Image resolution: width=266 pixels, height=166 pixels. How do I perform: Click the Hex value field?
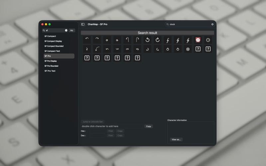97,131
